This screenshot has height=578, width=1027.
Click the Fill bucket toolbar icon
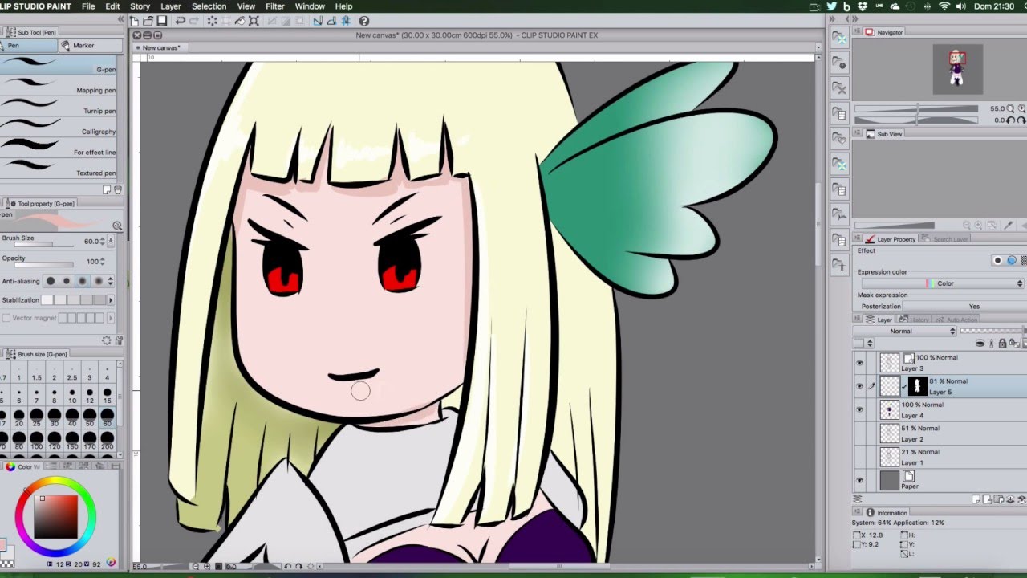coord(239,21)
